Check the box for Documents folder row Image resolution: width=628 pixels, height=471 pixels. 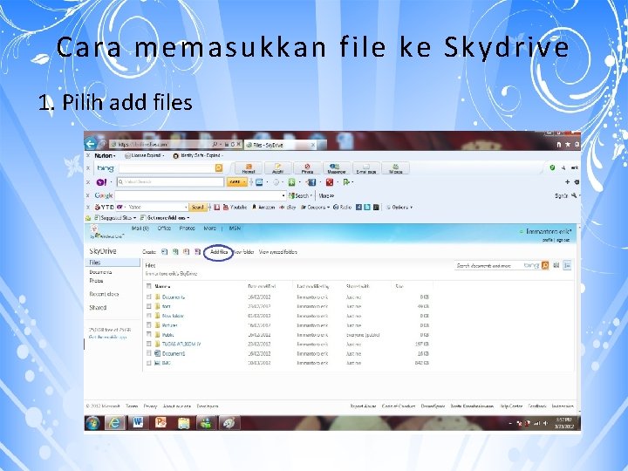click(x=149, y=297)
